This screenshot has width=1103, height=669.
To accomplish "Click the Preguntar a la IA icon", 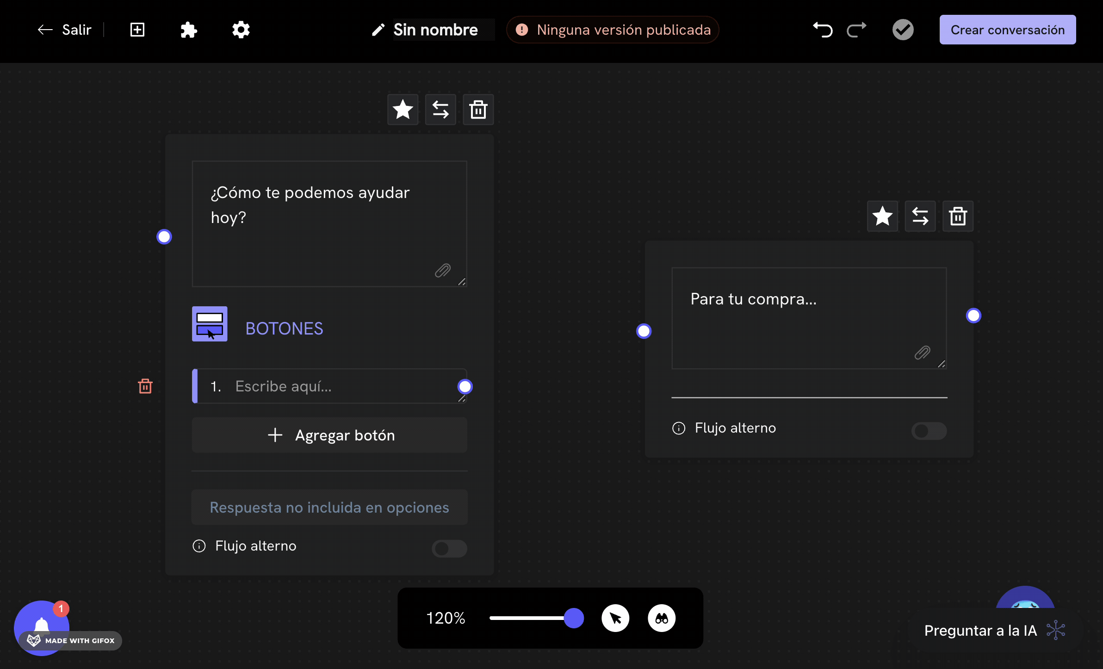I will 1056,630.
